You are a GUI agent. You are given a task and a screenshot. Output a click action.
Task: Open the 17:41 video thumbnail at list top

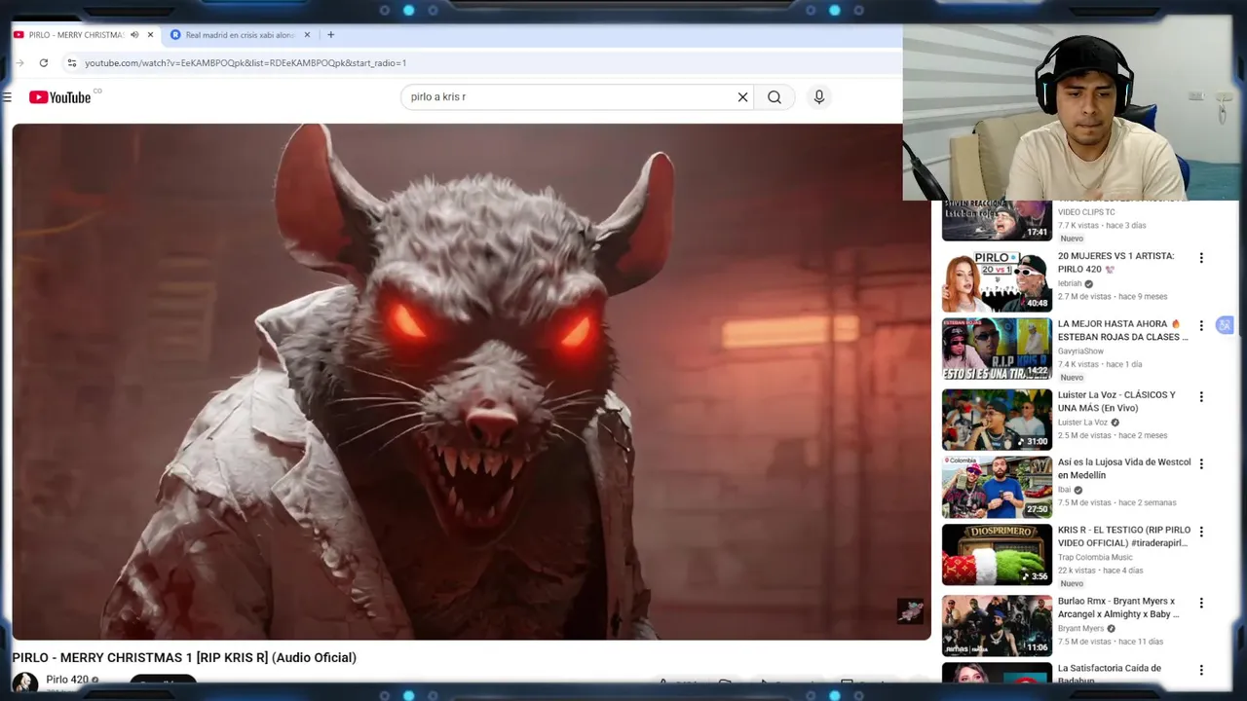pyautogui.click(x=997, y=221)
